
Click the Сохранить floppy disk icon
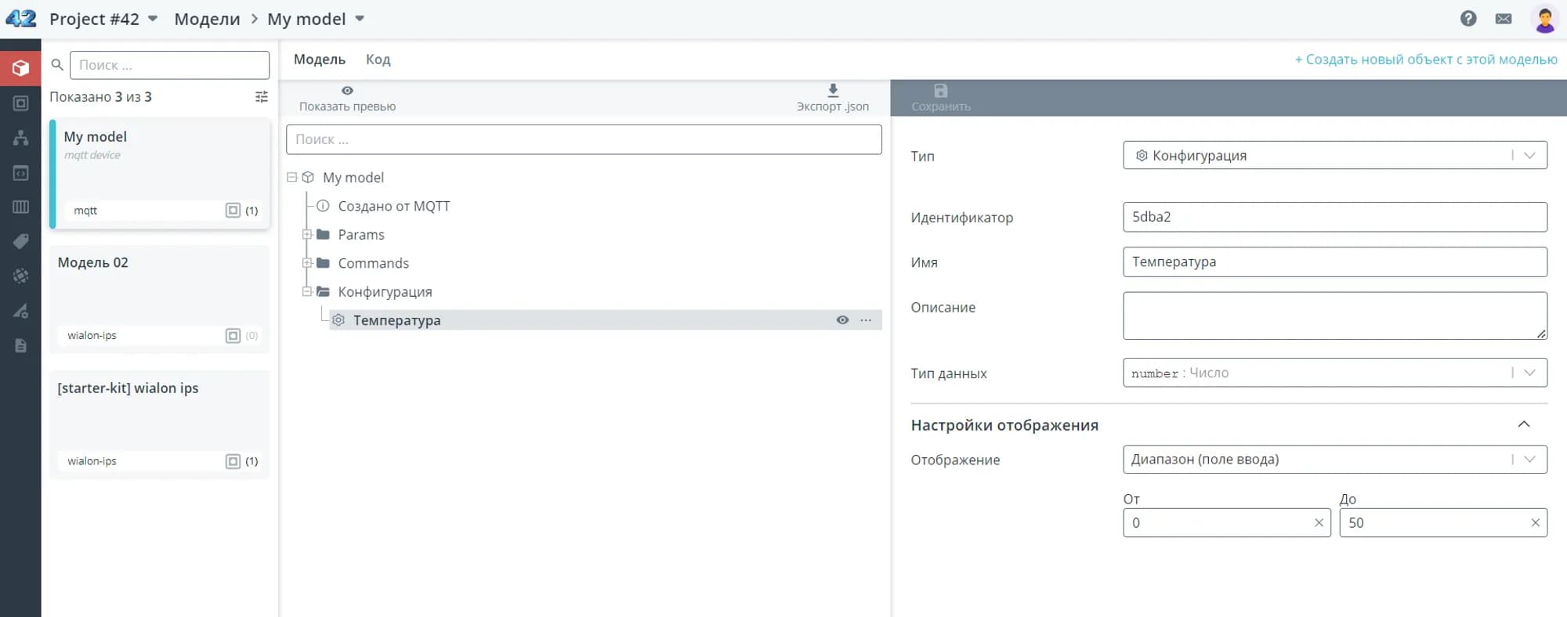pyautogui.click(x=940, y=91)
